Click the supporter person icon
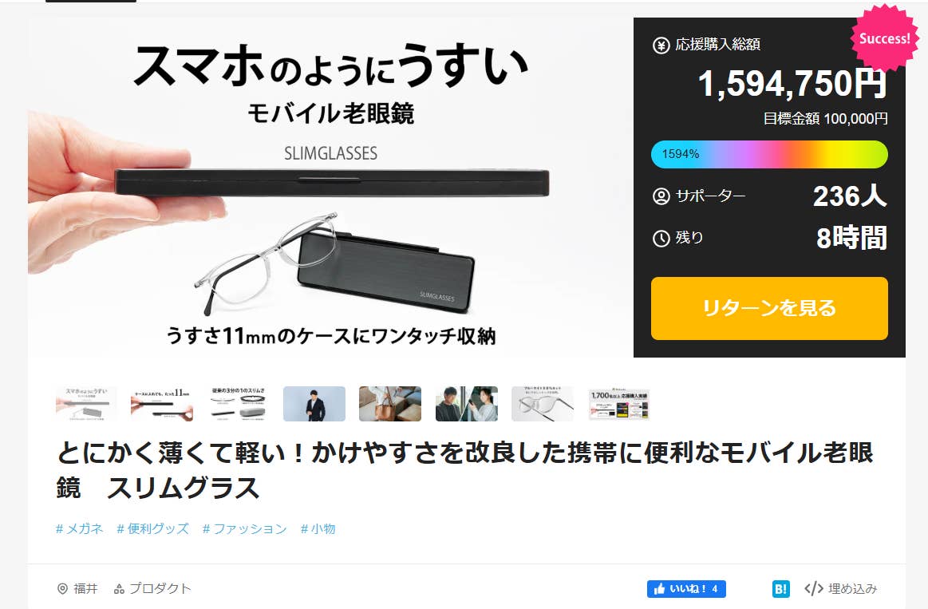The width and height of the screenshot is (928, 609). pyautogui.click(x=661, y=196)
